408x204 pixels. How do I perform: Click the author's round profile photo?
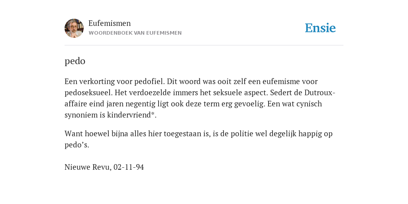click(74, 28)
